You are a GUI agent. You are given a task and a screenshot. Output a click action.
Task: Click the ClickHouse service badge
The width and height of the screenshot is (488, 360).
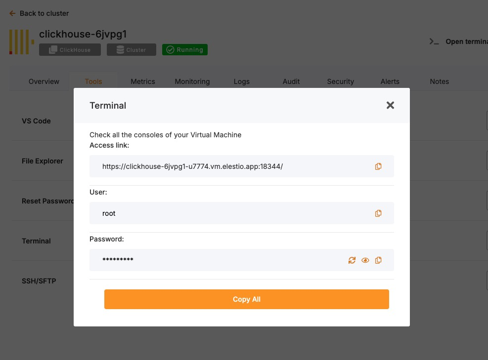tap(70, 50)
